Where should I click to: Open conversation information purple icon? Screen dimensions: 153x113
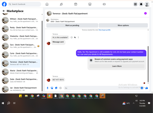point(145,13)
